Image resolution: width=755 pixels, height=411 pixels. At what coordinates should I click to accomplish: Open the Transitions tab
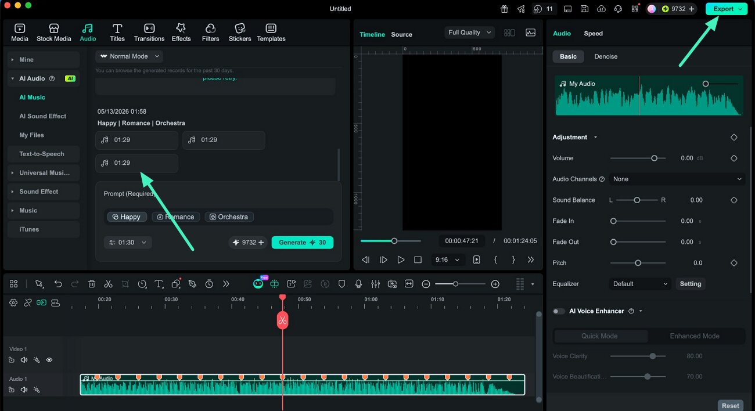149,33
